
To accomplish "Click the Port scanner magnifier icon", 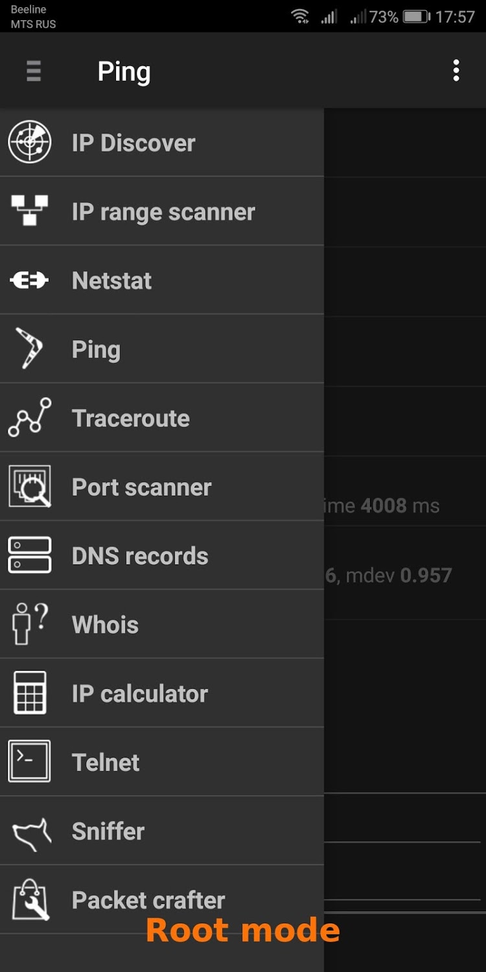I will tap(30, 487).
